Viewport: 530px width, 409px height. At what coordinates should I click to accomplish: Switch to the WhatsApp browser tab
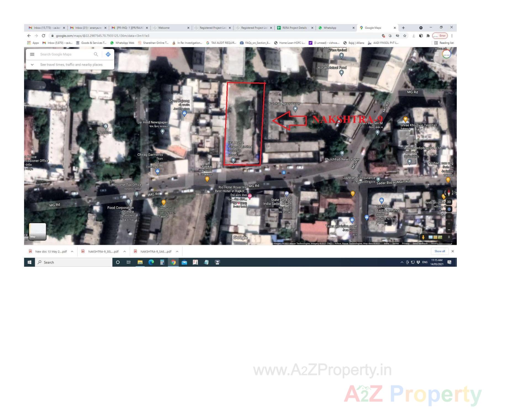point(330,28)
